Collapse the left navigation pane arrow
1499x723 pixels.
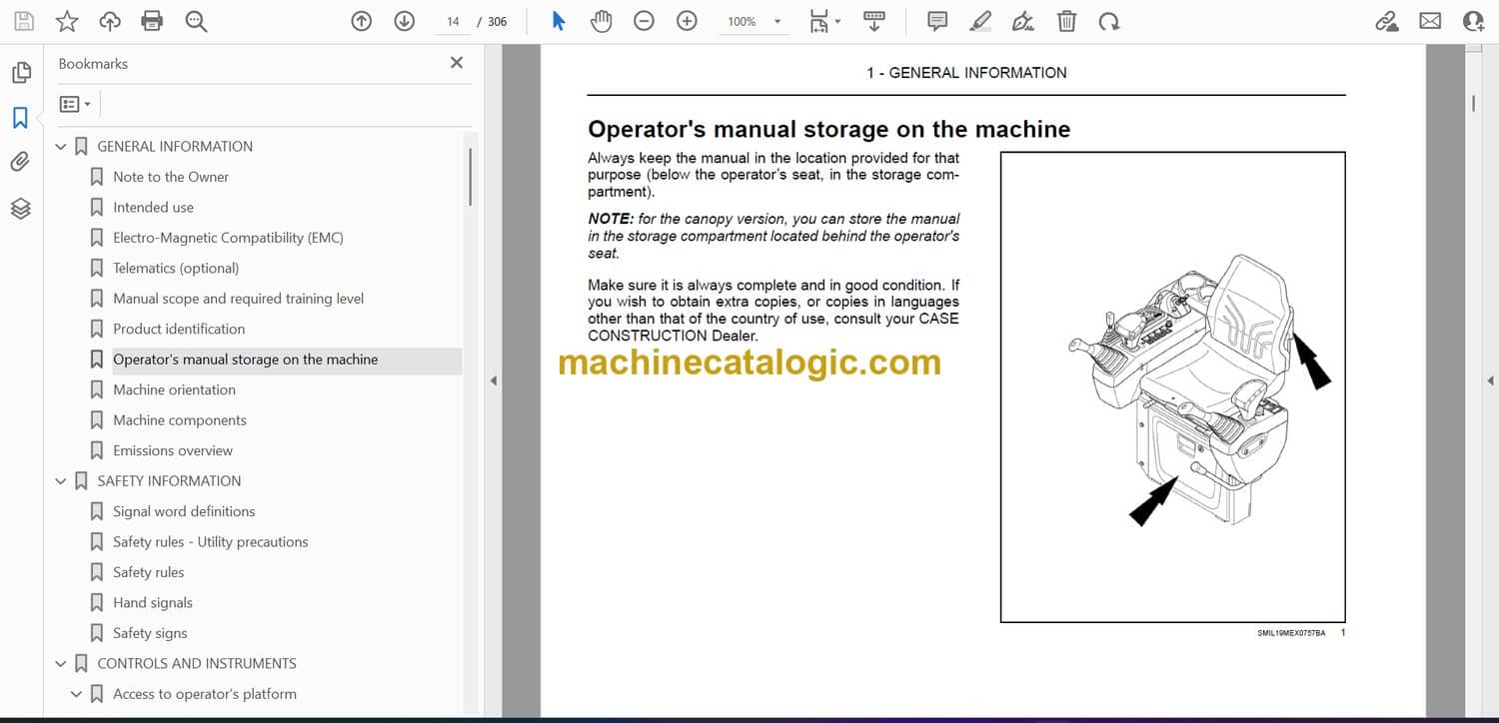pyautogui.click(x=493, y=380)
